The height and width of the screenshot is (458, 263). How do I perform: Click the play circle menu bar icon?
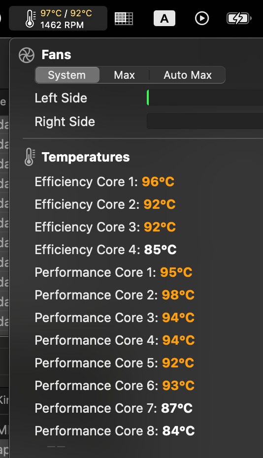[202, 18]
